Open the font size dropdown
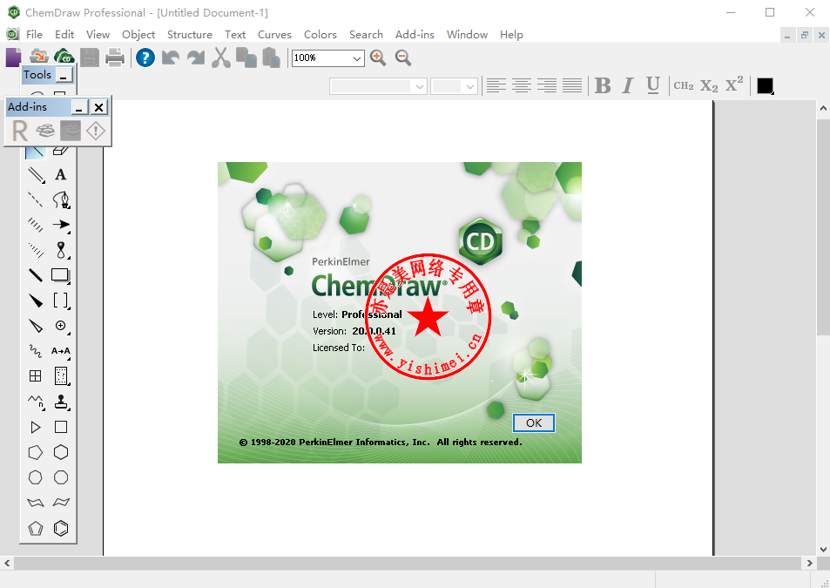Screen dimensions: 830x588 (x=470, y=86)
